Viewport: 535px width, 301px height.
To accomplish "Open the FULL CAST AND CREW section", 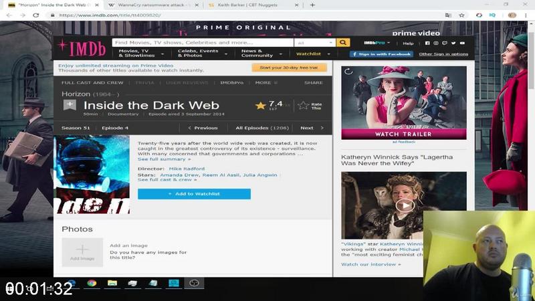I will 92,82.
